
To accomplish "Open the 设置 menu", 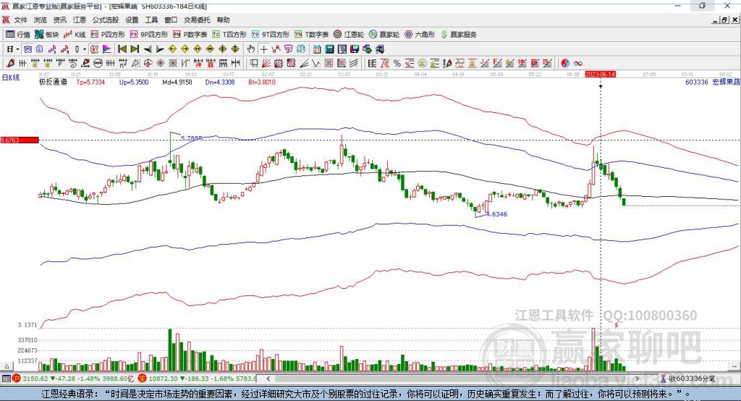I will click(132, 20).
